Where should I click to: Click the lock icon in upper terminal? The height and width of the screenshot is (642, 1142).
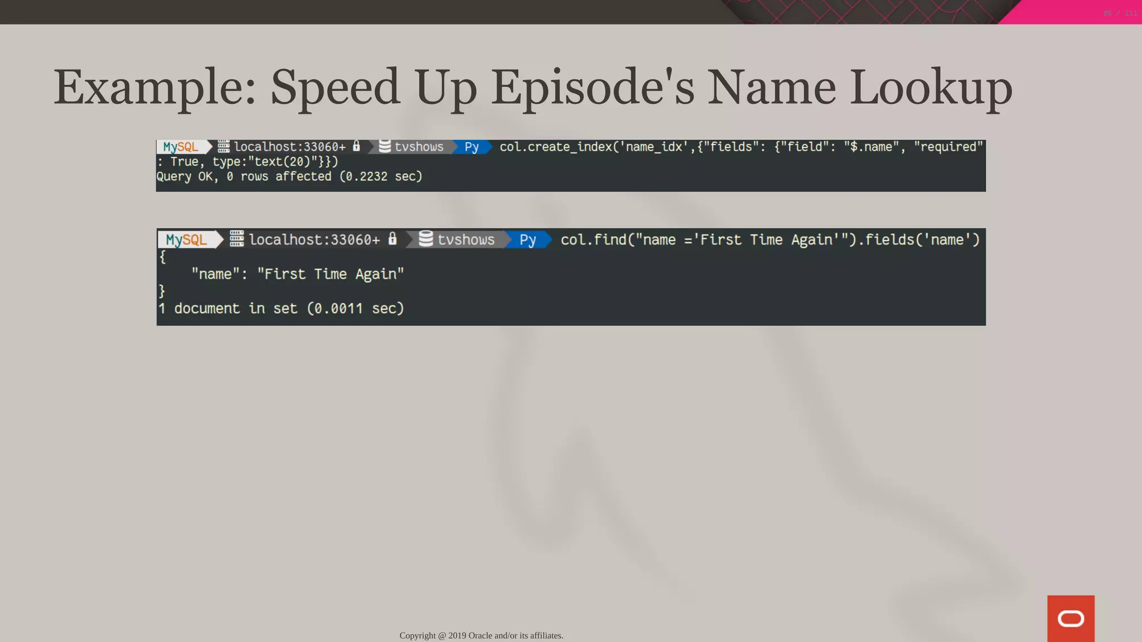(356, 146)
